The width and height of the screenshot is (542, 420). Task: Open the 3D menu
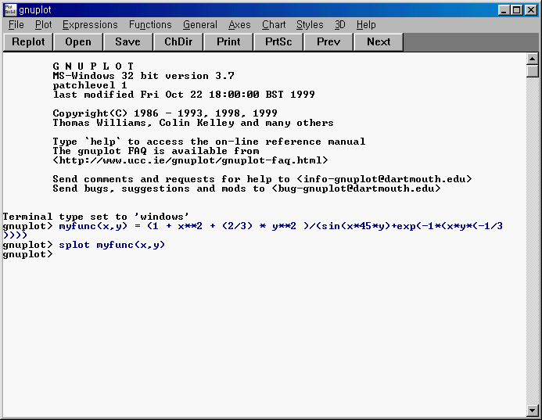click(340, 25)
